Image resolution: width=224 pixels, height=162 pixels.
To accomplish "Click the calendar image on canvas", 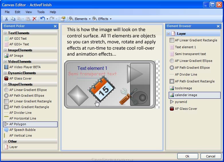I will coord(102,89).
